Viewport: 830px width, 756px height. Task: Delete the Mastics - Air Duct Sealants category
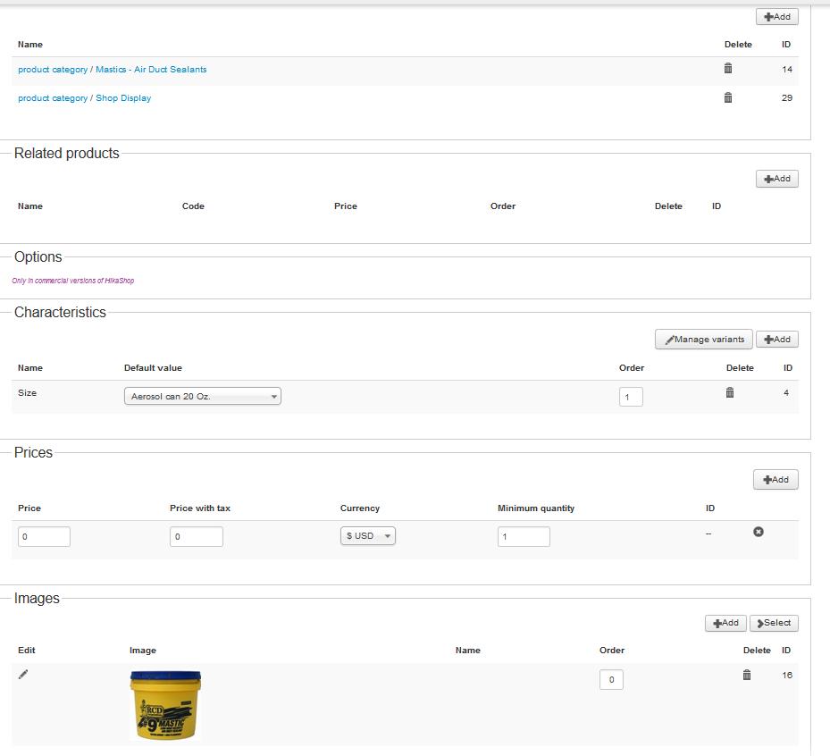(727, 69)
